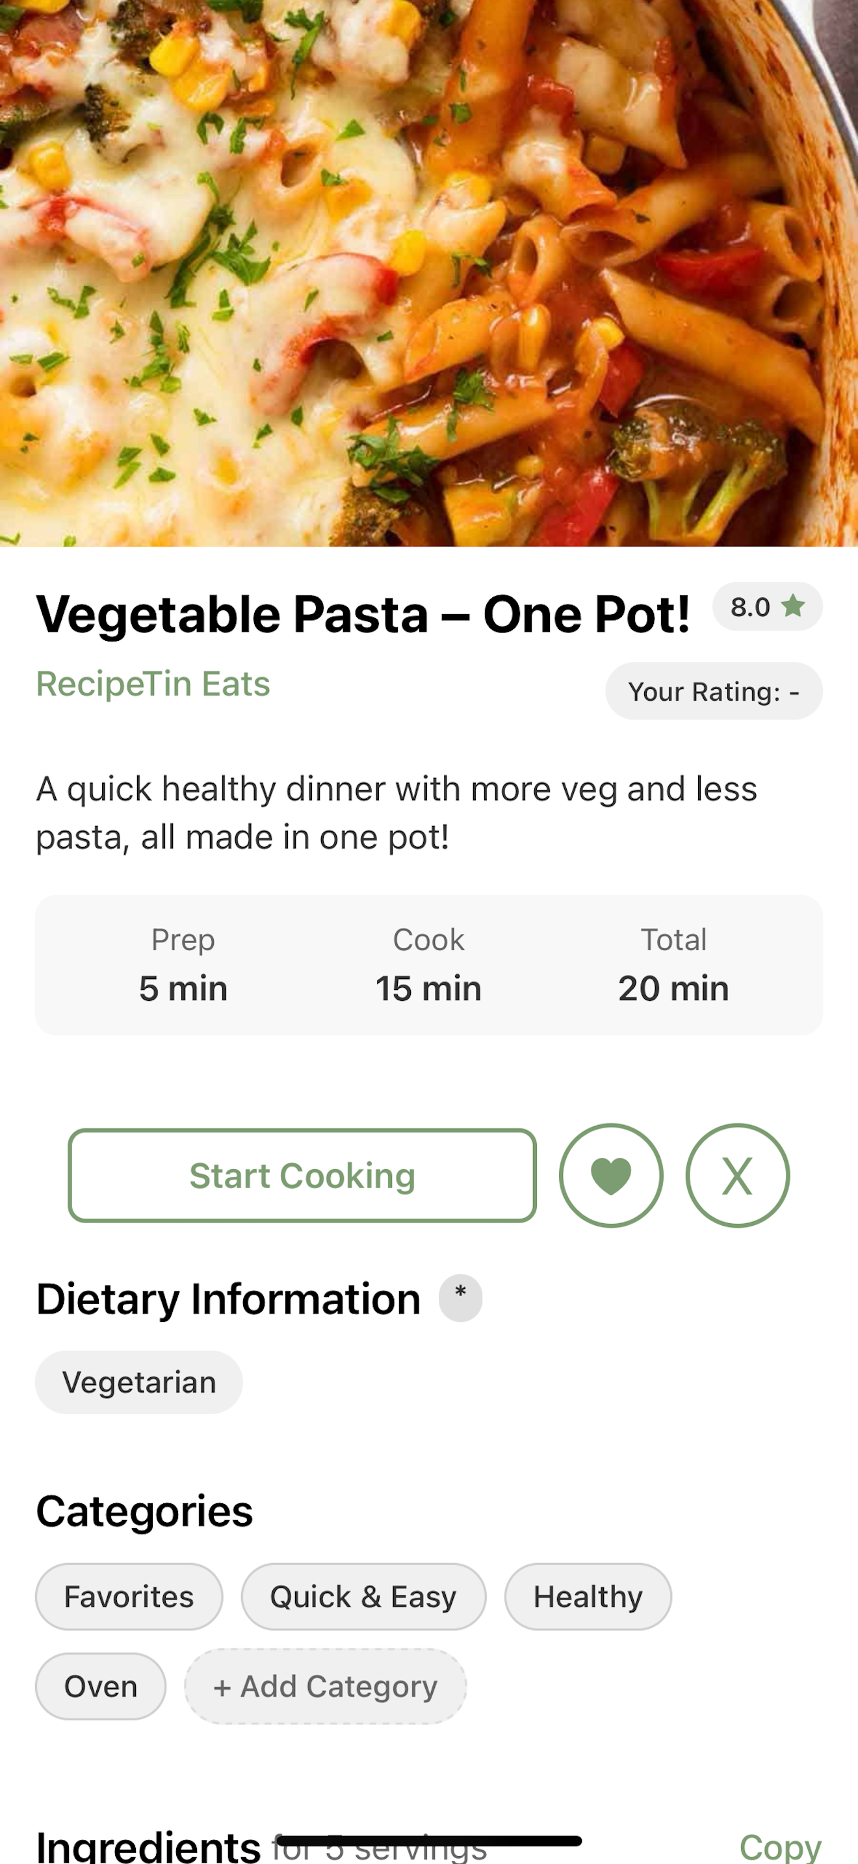Tap the X dismiss circle button
The height and width of the screenshot is (1864, 858).
[x=737, y=1175]
